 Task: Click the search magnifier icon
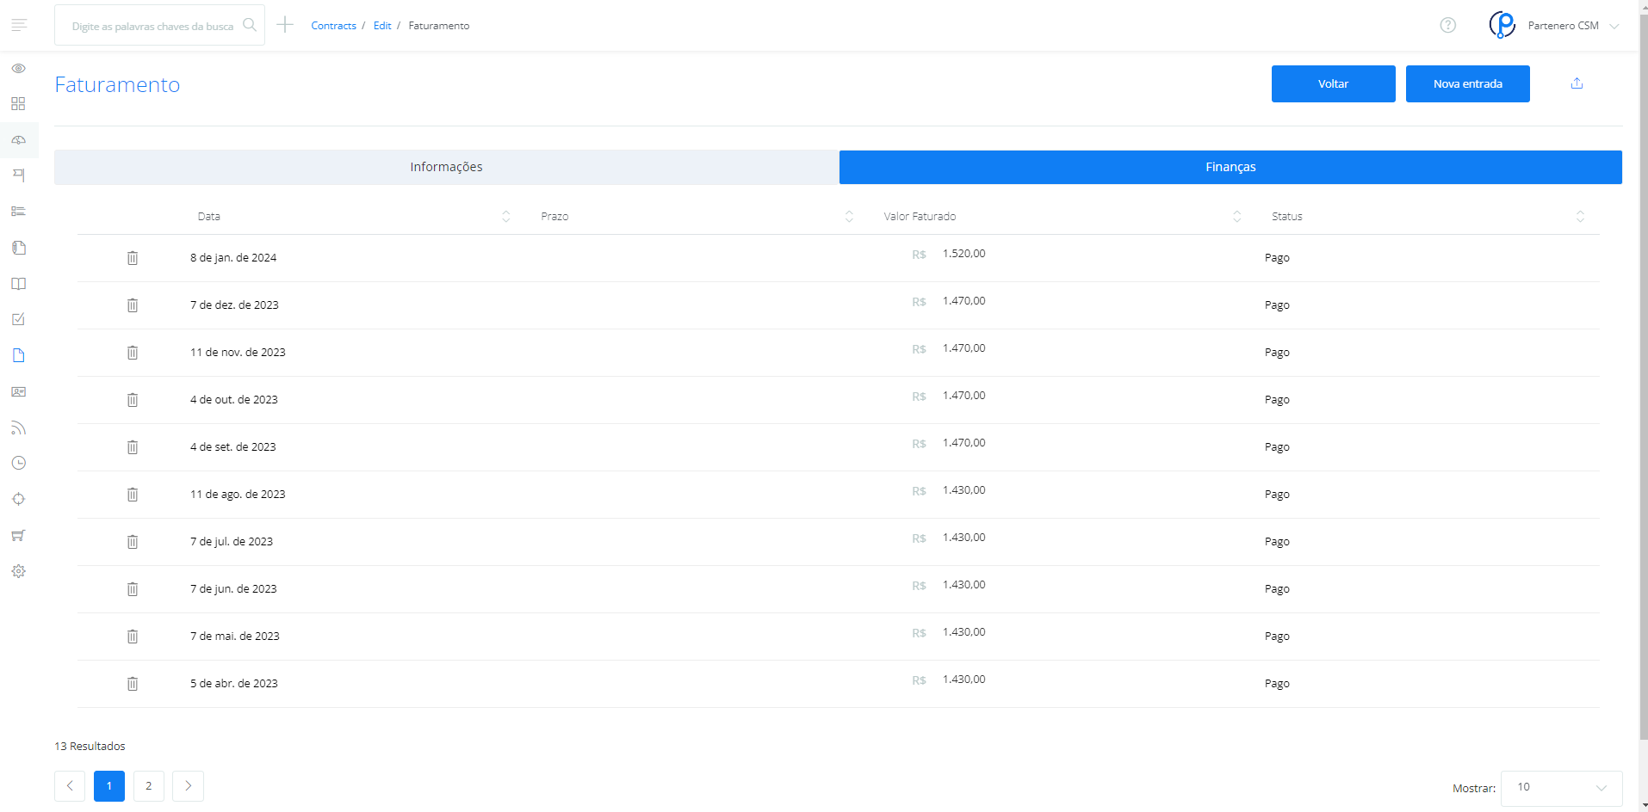coord(250,25)
